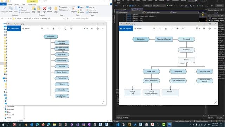Viewport: 225px width, 127px height.
Task: Click Add to in Application.png window
Action: tap(26, 29)
